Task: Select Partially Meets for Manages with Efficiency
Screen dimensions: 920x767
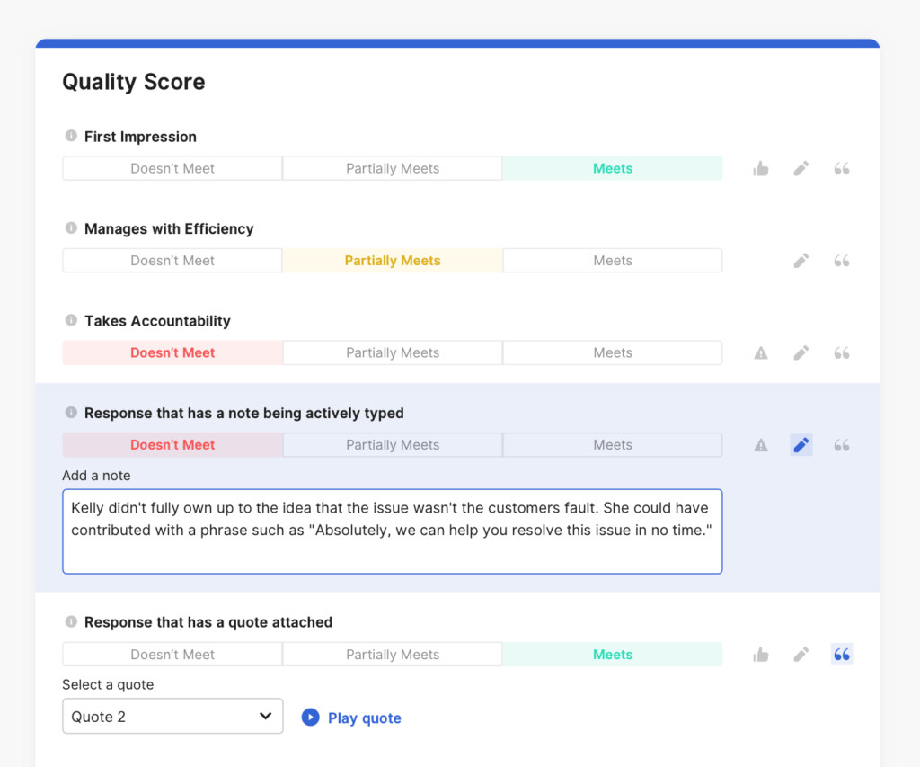Action: tap(393, 260)
